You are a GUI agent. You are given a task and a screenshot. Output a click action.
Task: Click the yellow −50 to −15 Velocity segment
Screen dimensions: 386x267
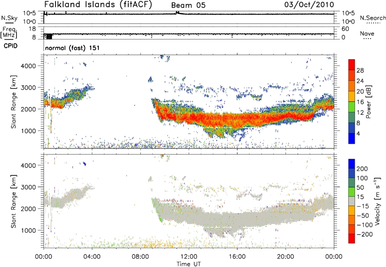coord(352,211)
